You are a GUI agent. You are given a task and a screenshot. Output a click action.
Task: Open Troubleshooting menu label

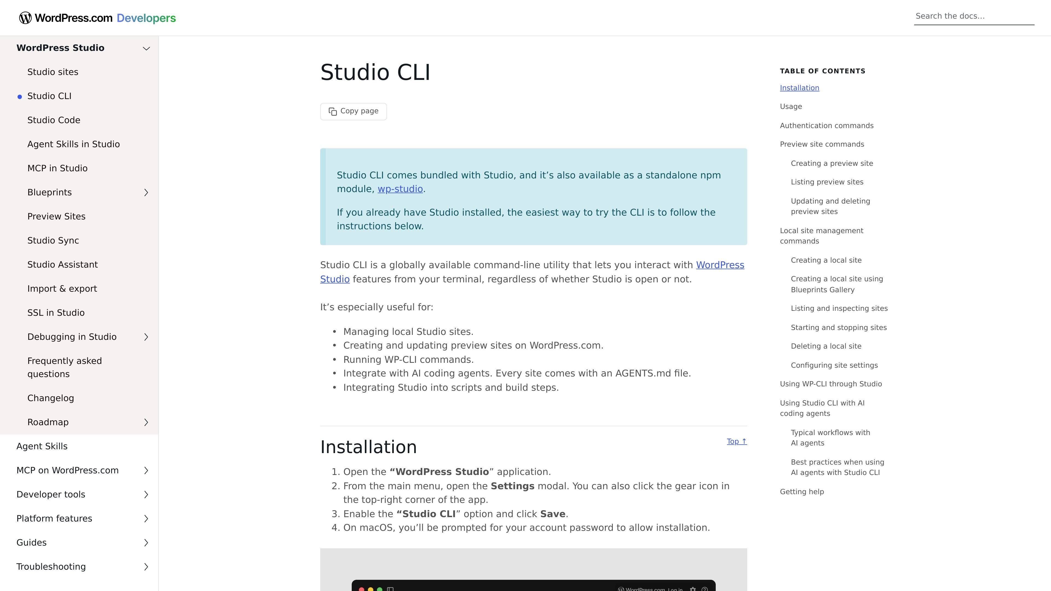click(x=51, y=567)
